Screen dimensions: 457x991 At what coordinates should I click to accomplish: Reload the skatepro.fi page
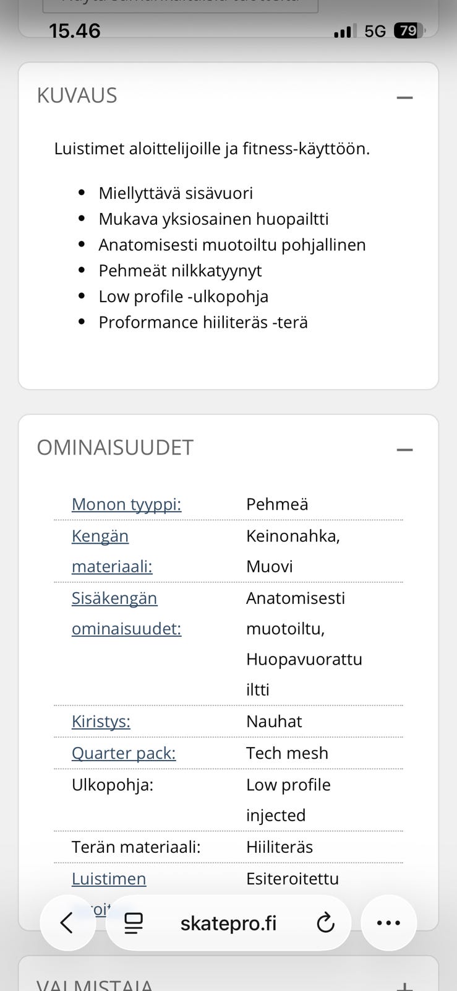(325, 922)
